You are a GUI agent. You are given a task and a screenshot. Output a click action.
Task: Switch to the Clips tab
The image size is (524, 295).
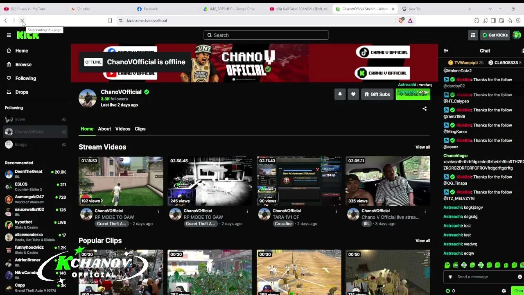tap(140, 129)
